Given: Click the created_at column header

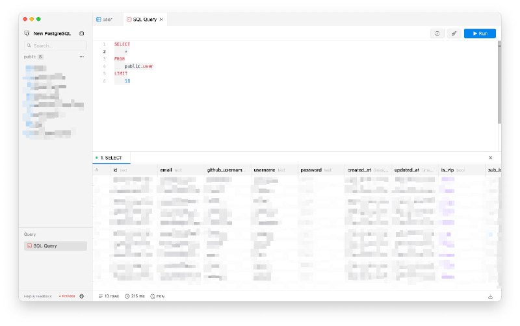Looking at the screenshot, I should click(368, 170).
